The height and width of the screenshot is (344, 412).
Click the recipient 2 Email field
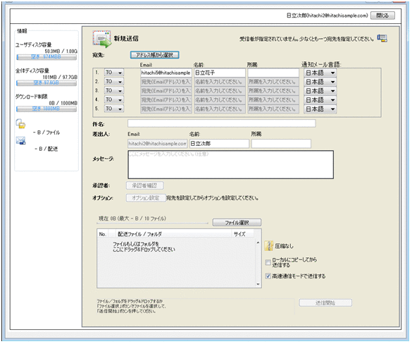[166, 82]
